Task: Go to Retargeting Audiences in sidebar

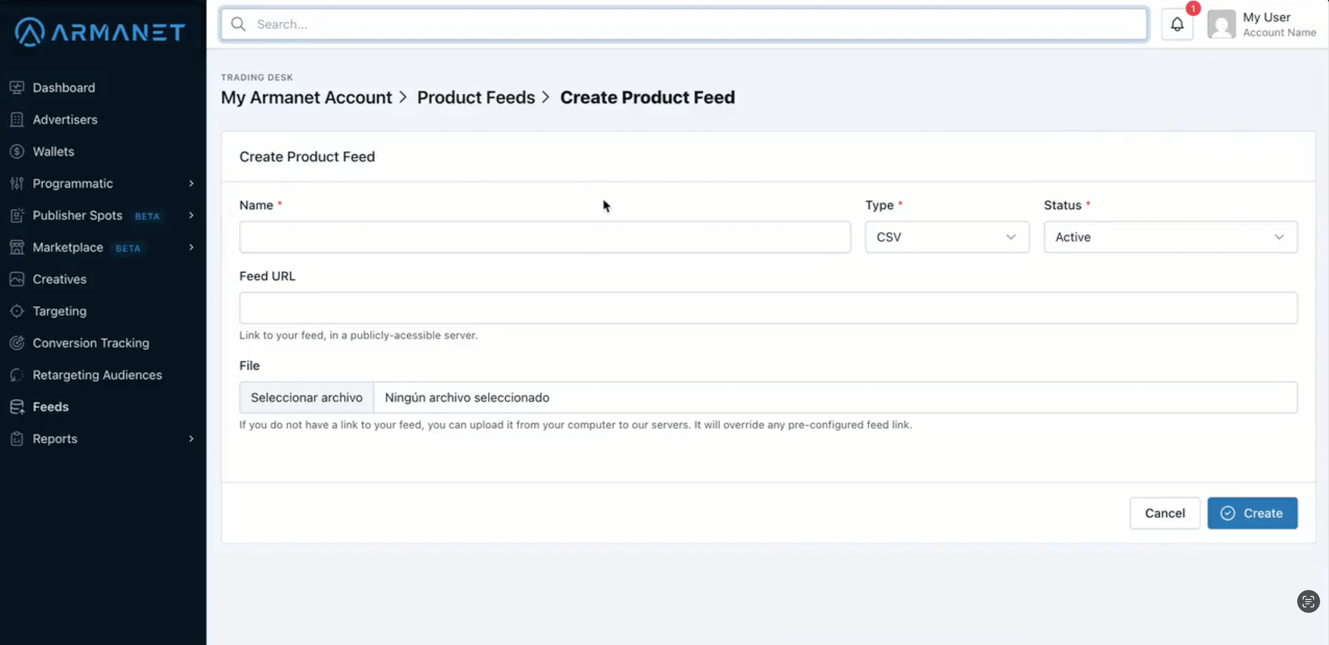Action: 97,375
